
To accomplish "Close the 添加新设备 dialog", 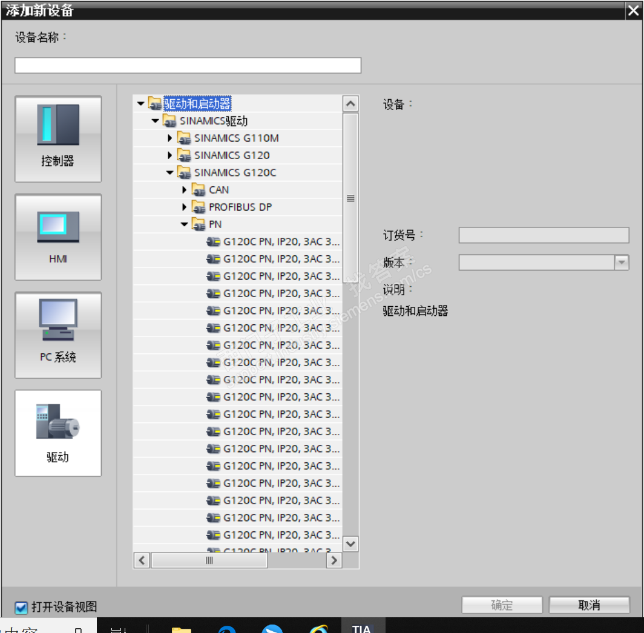I will pyautogui.click(x=633, y=10).
